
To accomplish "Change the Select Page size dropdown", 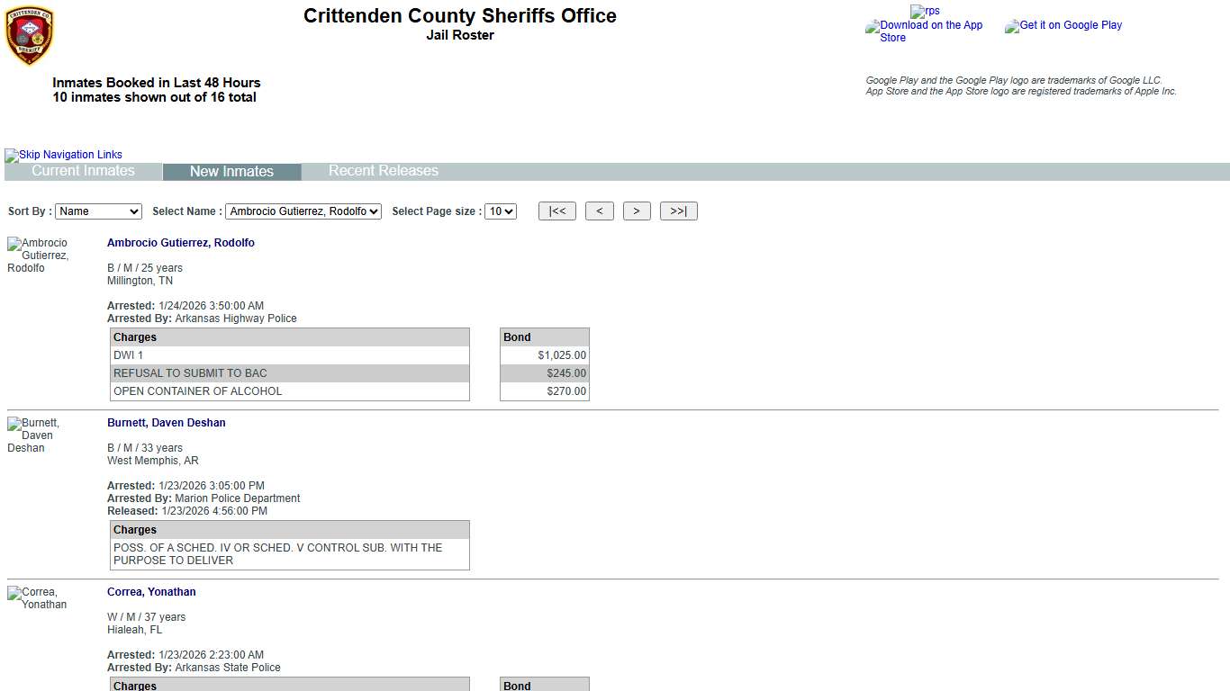I will (500, 211).
